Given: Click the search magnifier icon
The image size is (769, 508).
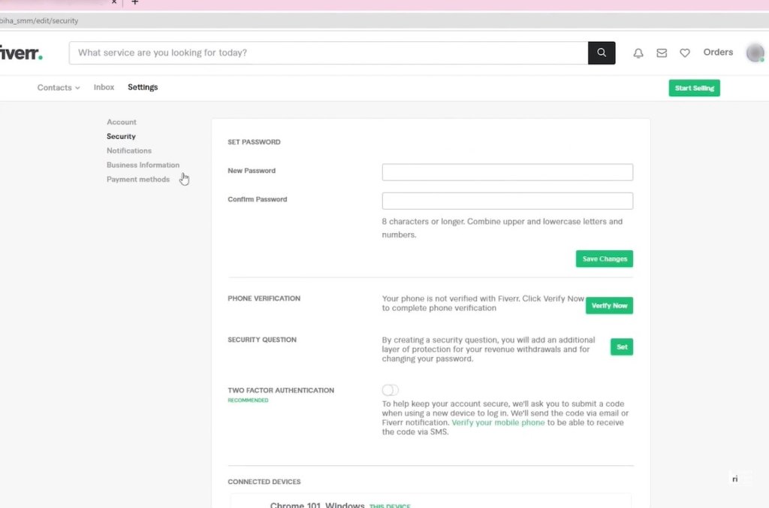Looking at the screenshot, I should 601,53.
